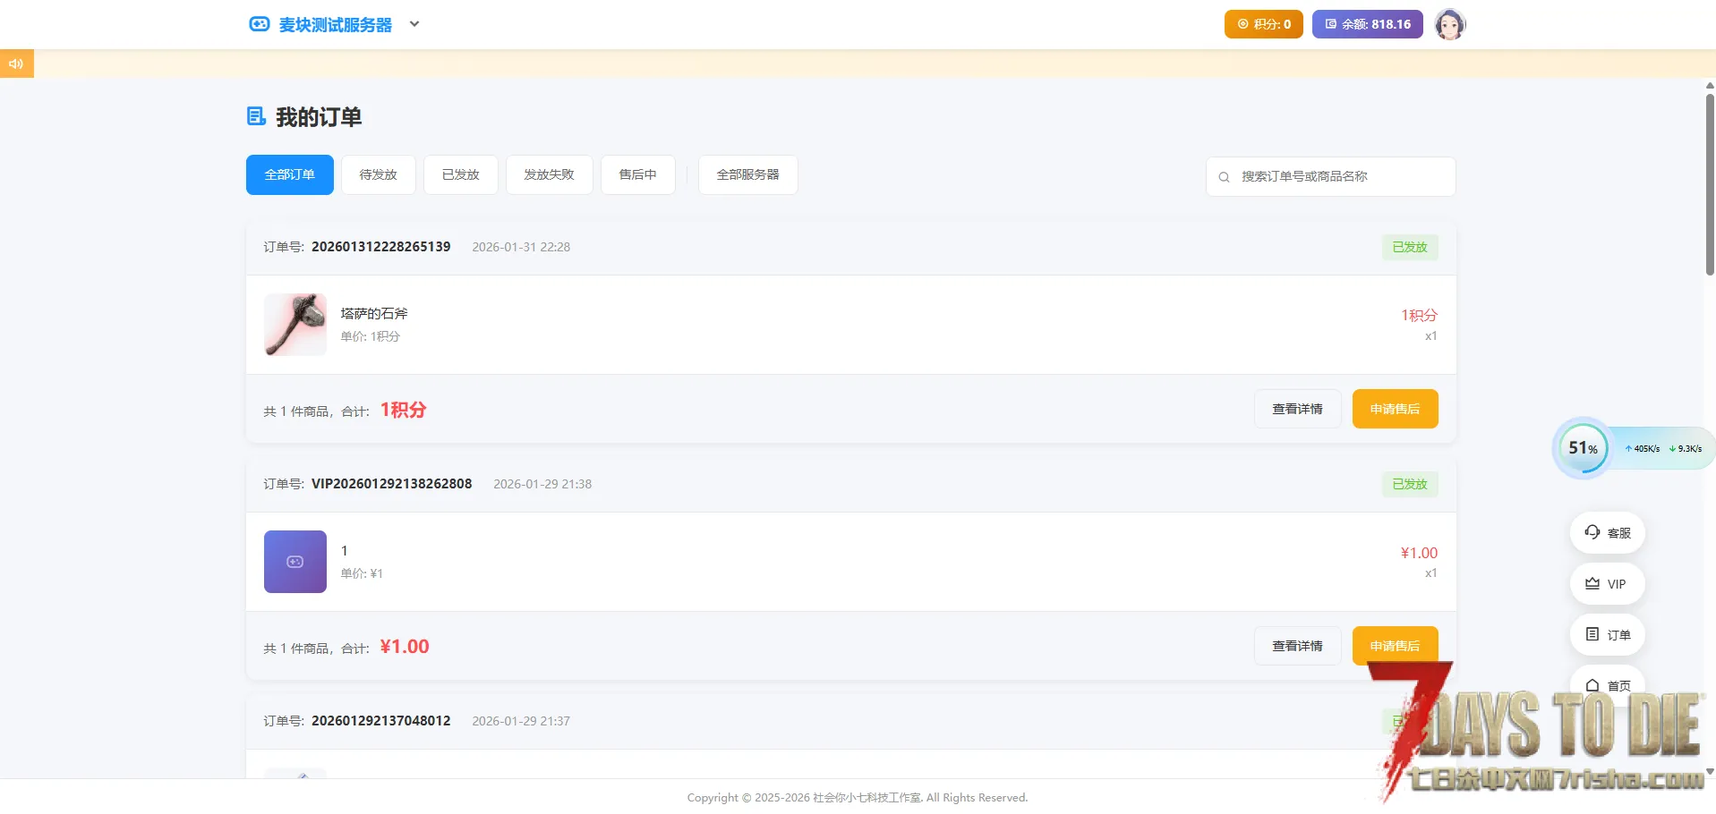Open the user avatar profile menu
This screenshot has height=814, width=1716.
[x=1449, y=24]
